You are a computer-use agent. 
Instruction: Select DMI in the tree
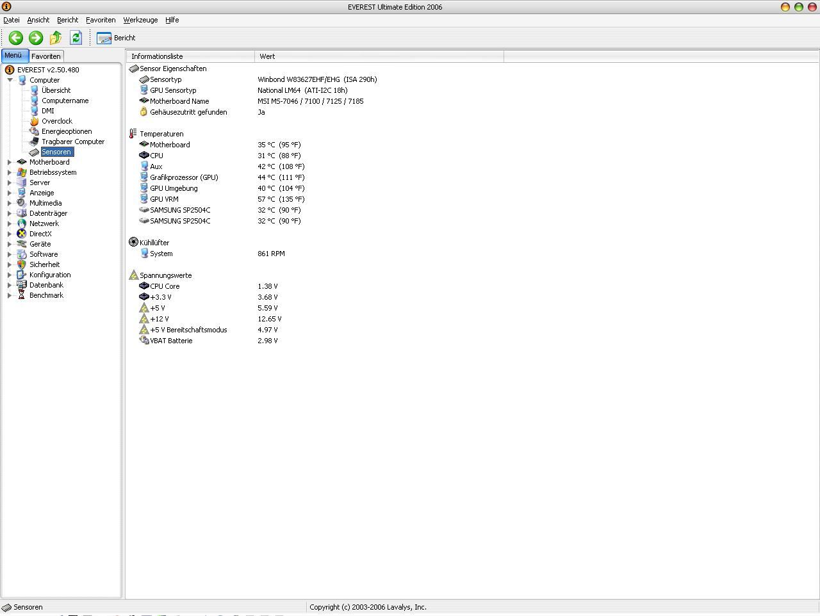coord(48,111)
